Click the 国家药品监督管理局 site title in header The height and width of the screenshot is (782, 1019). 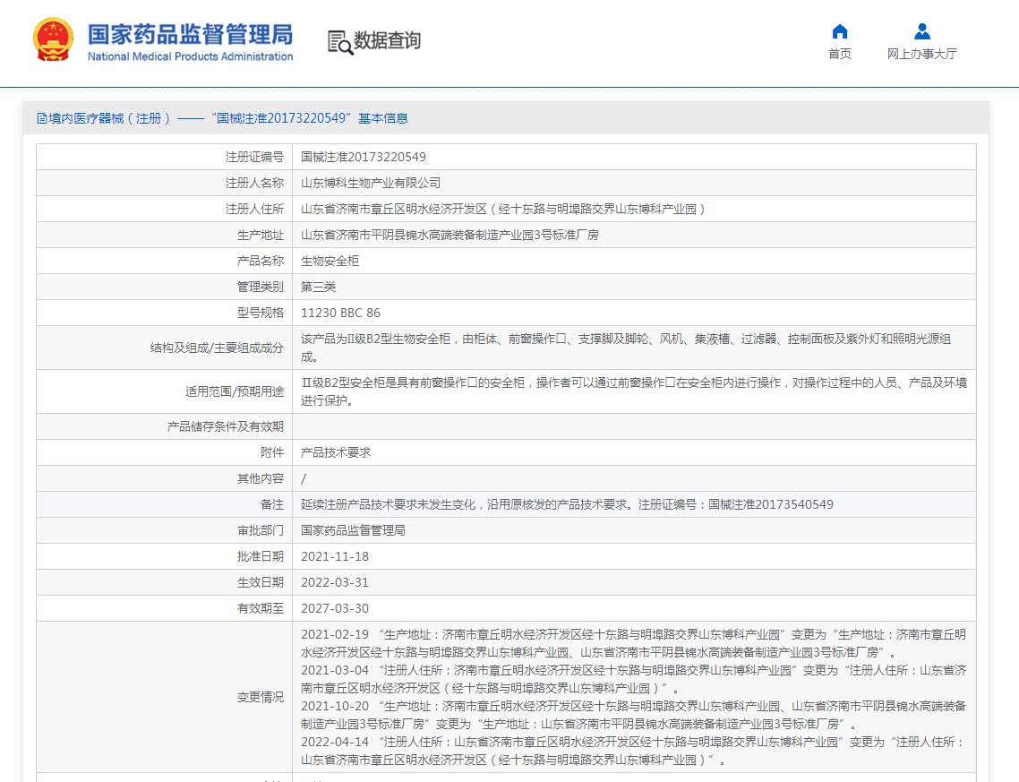click(x=190, y=34)
